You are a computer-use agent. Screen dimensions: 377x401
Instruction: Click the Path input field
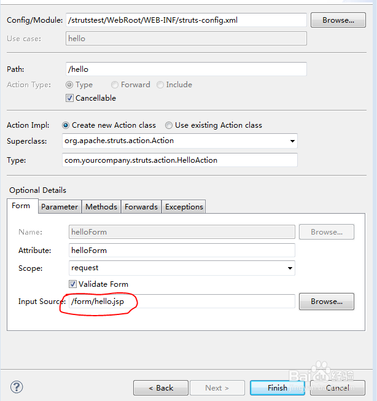coord(185,69)
